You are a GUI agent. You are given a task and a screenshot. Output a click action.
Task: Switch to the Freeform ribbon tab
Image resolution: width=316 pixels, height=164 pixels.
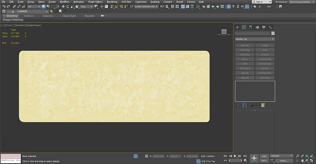tap(29, 16)
